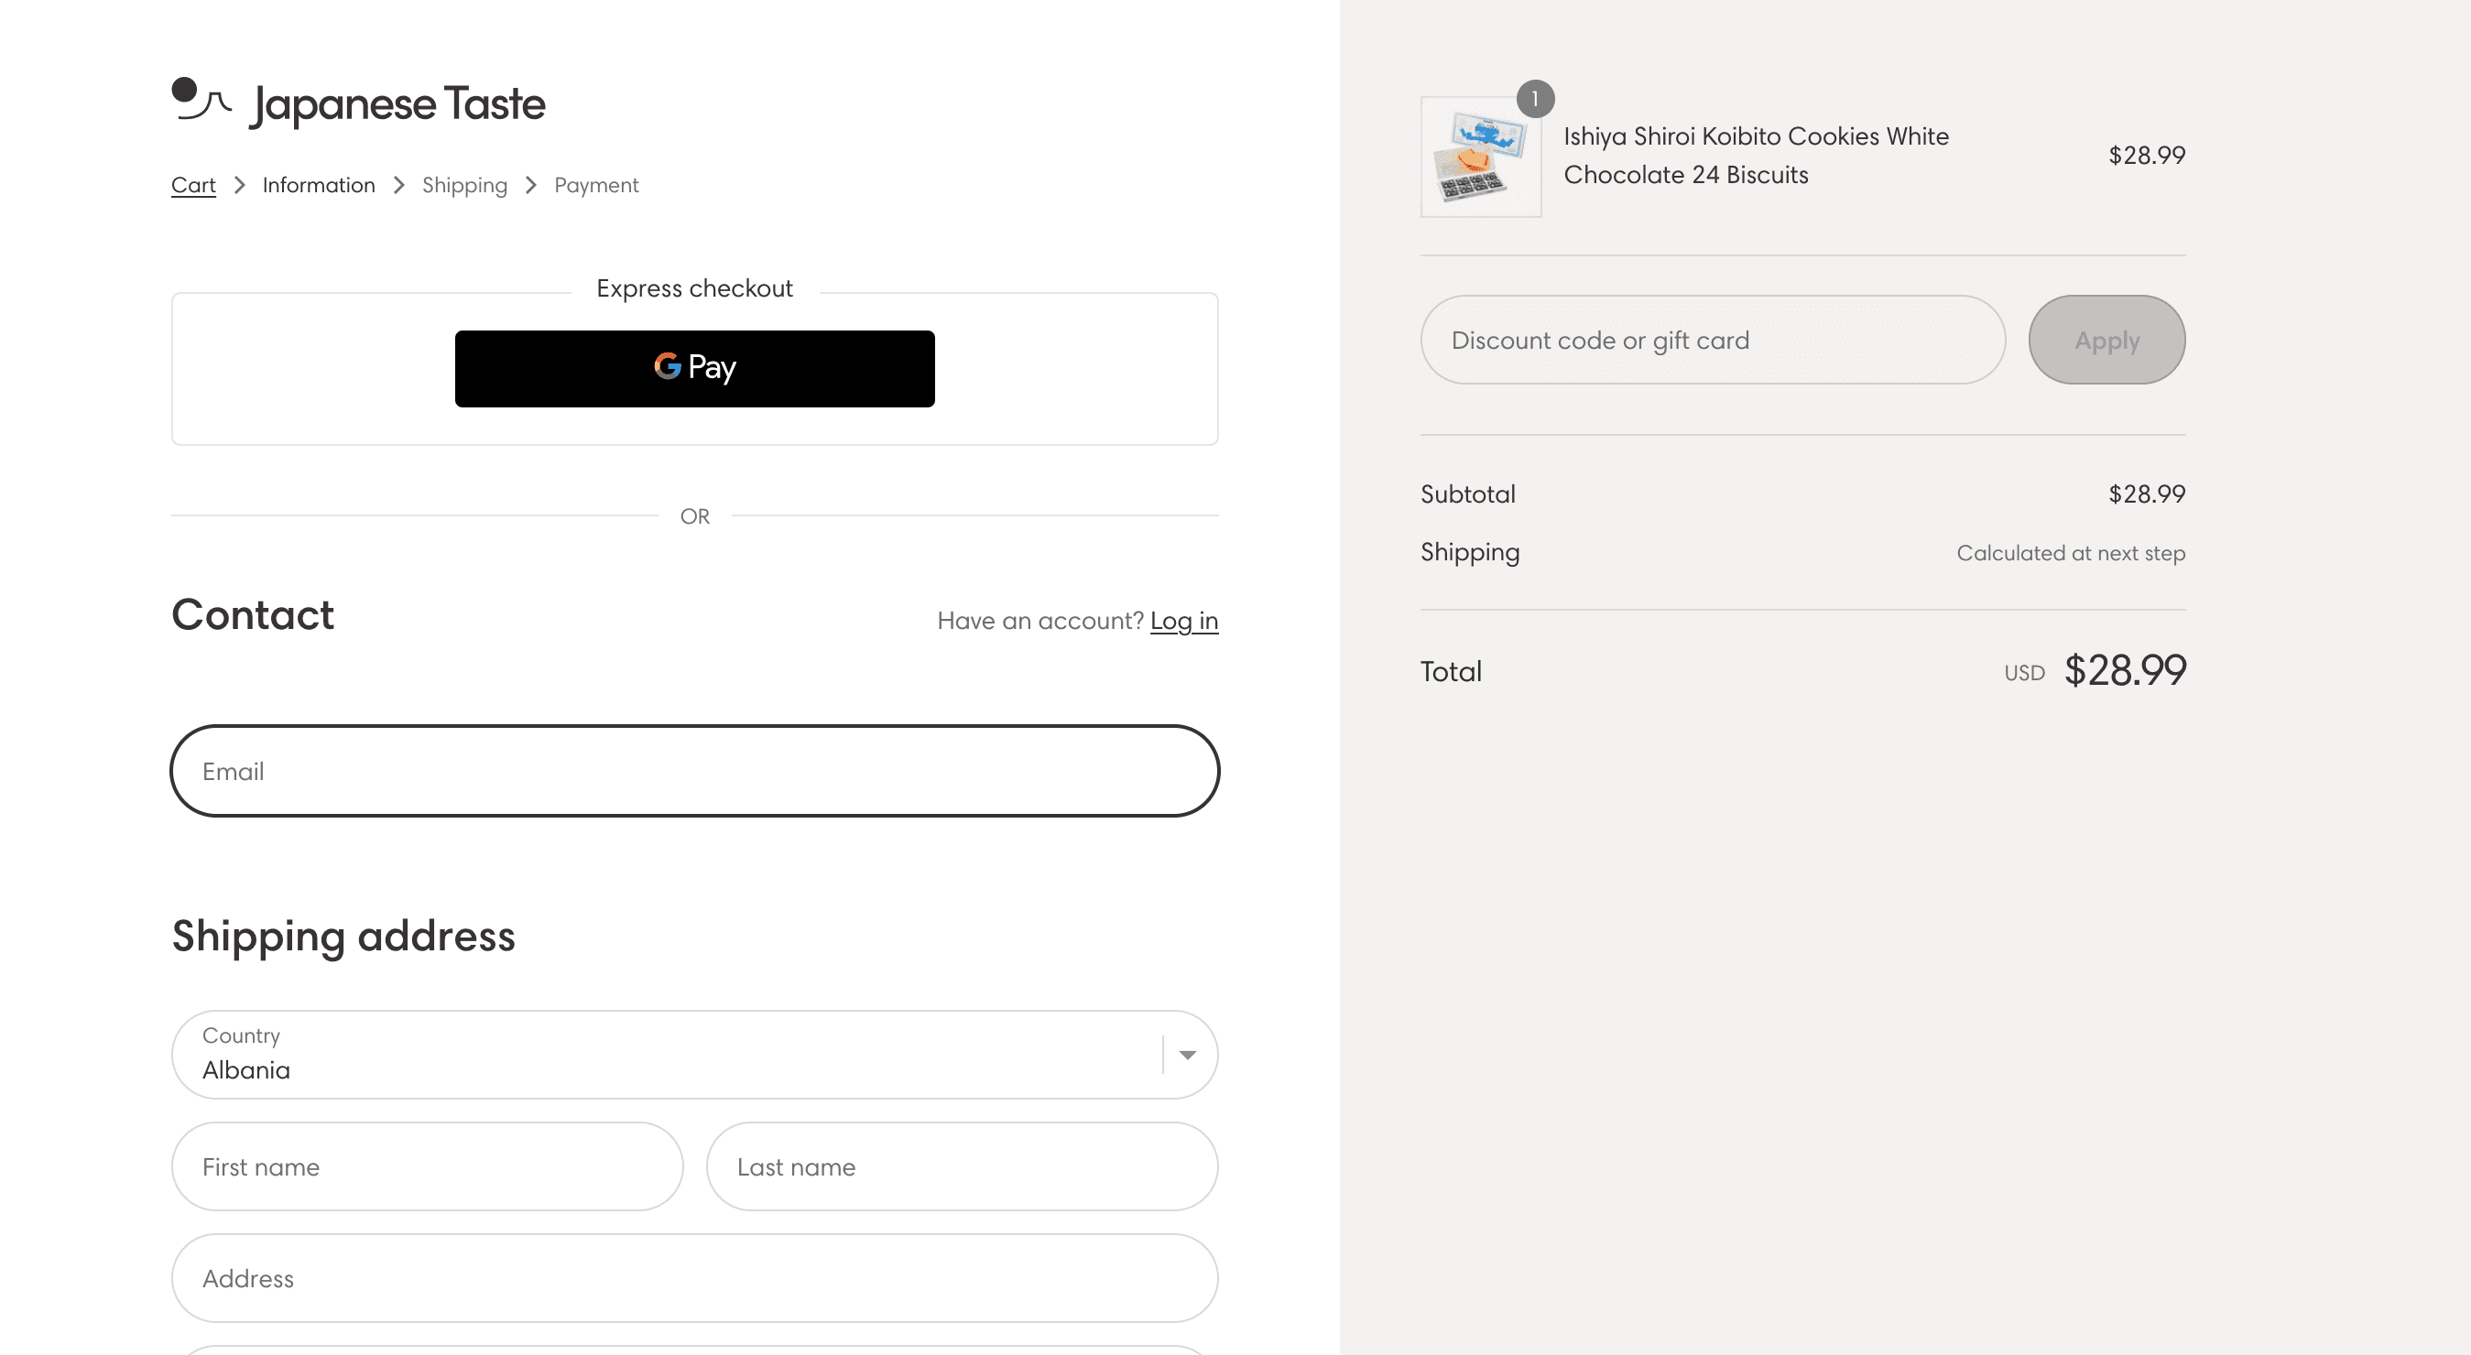Click the Last name input field

(x=963, y=1165)
